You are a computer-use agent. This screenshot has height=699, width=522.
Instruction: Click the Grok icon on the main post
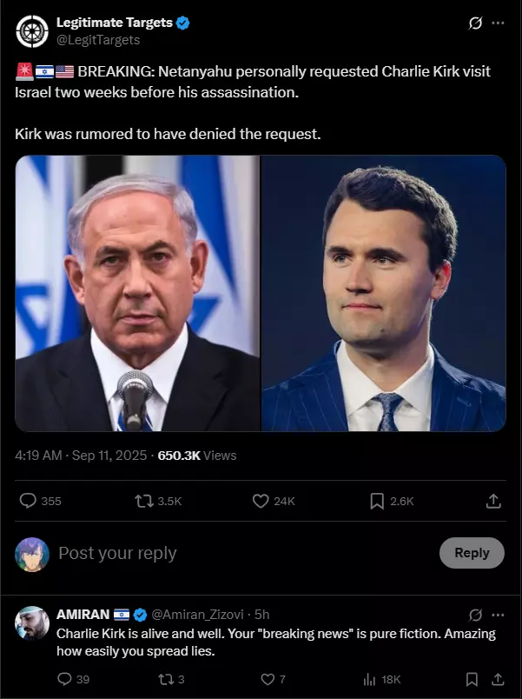pos(475,23)
